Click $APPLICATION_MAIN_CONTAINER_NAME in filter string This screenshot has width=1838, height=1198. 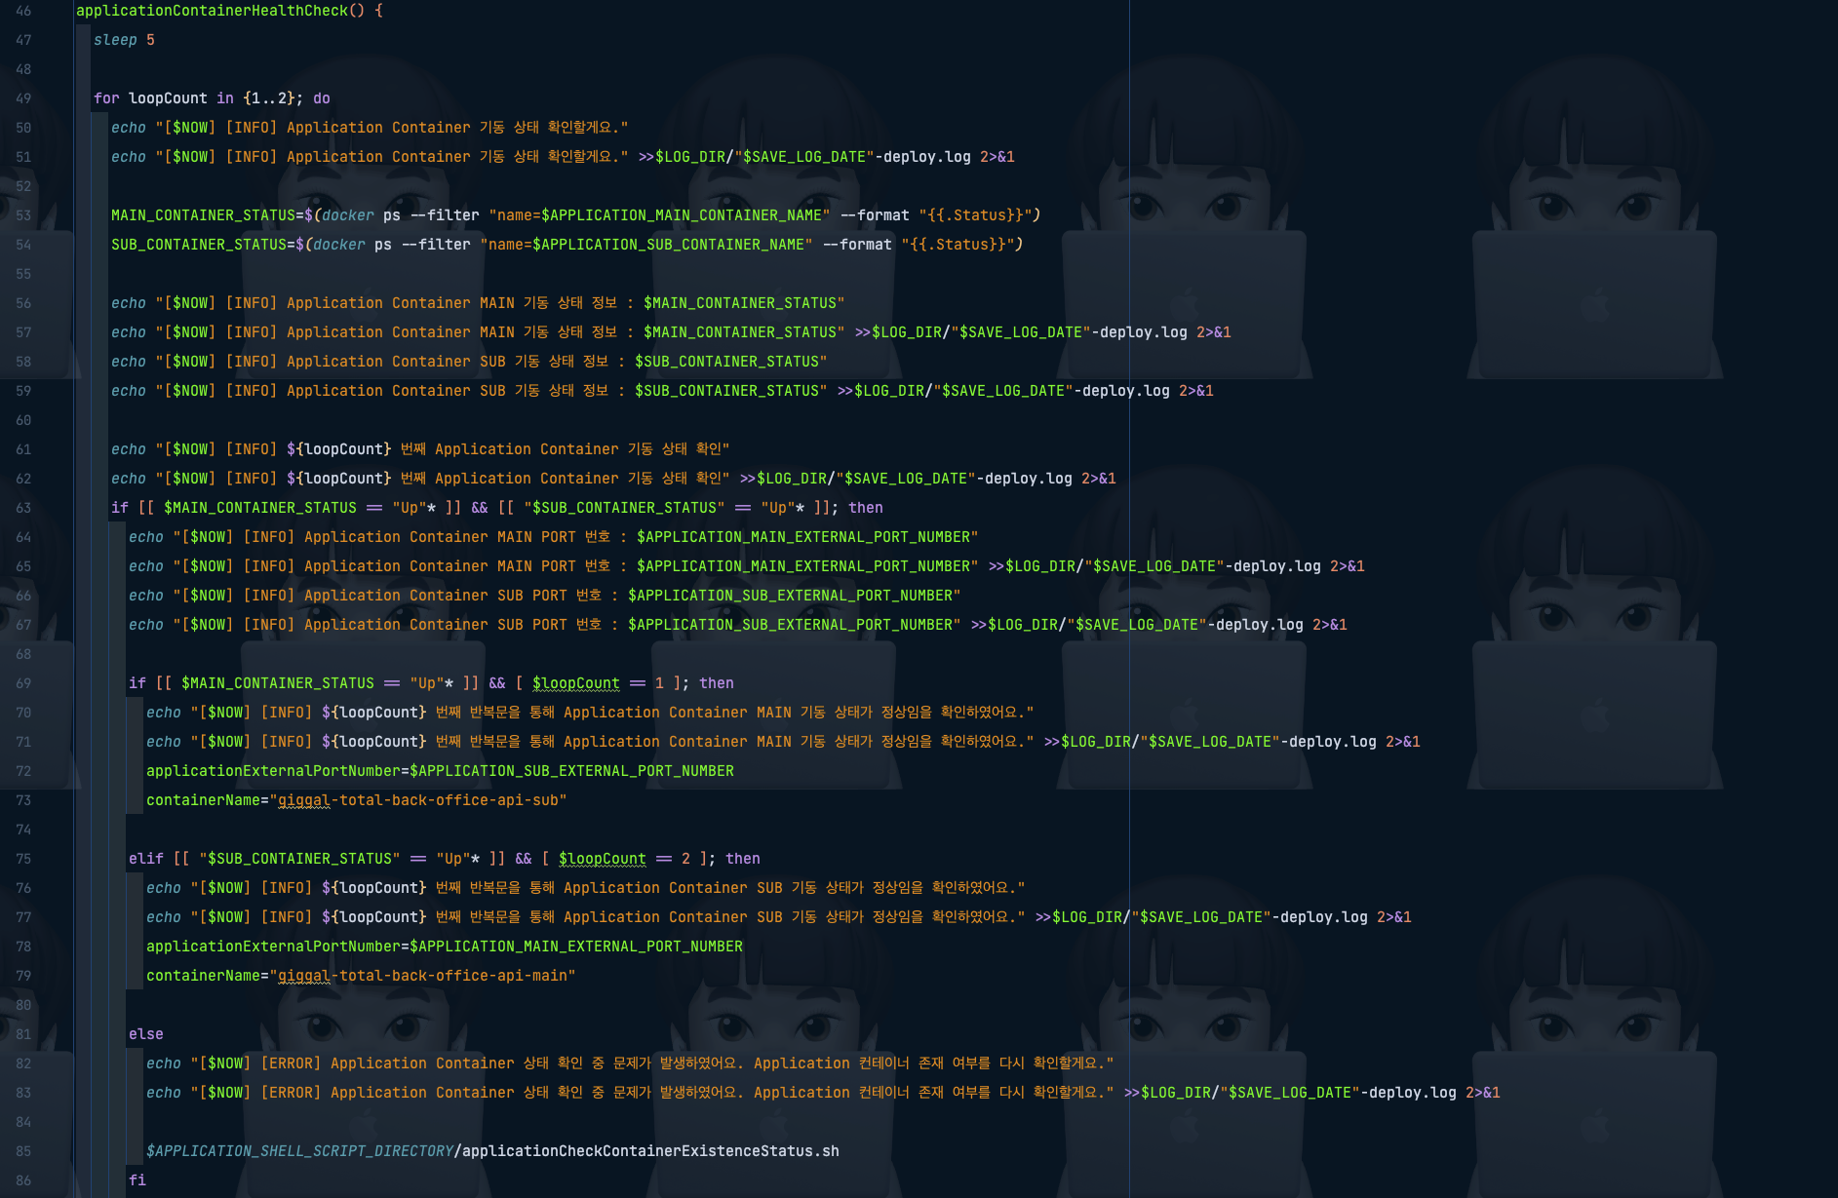point(682,215)
